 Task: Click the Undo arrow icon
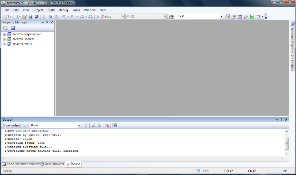click(64, 16)
